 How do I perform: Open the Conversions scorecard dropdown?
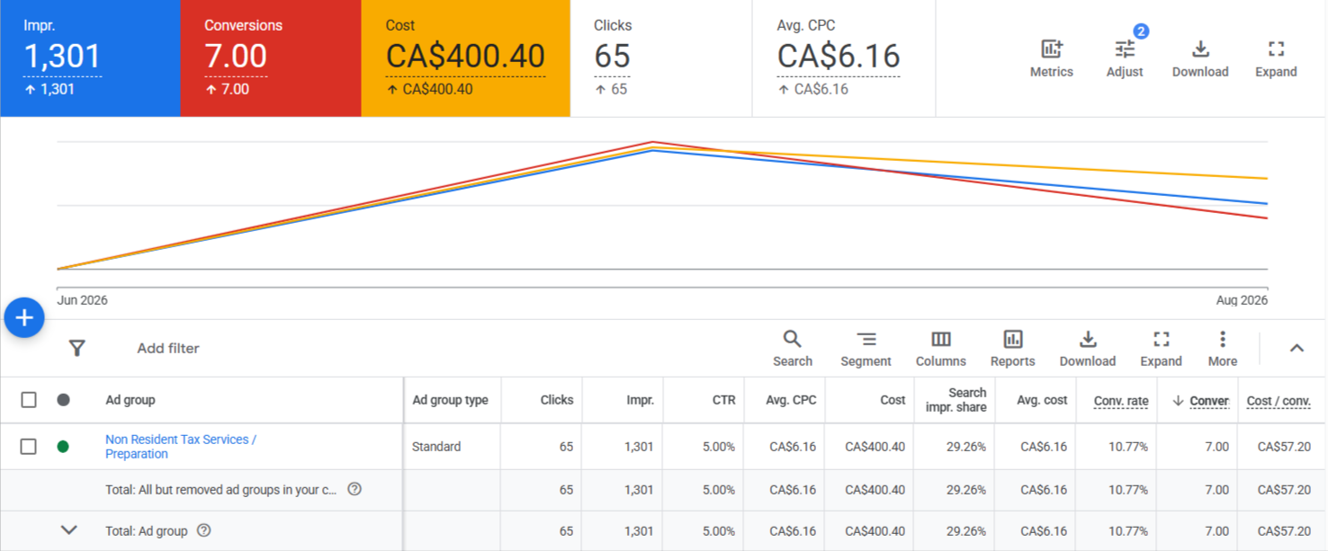[271, 58]
